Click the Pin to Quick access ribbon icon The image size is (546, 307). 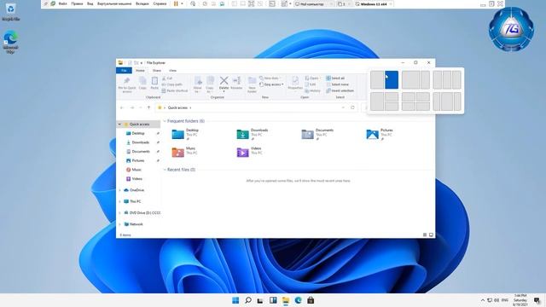pyautogui.click(x=127, y=81)
